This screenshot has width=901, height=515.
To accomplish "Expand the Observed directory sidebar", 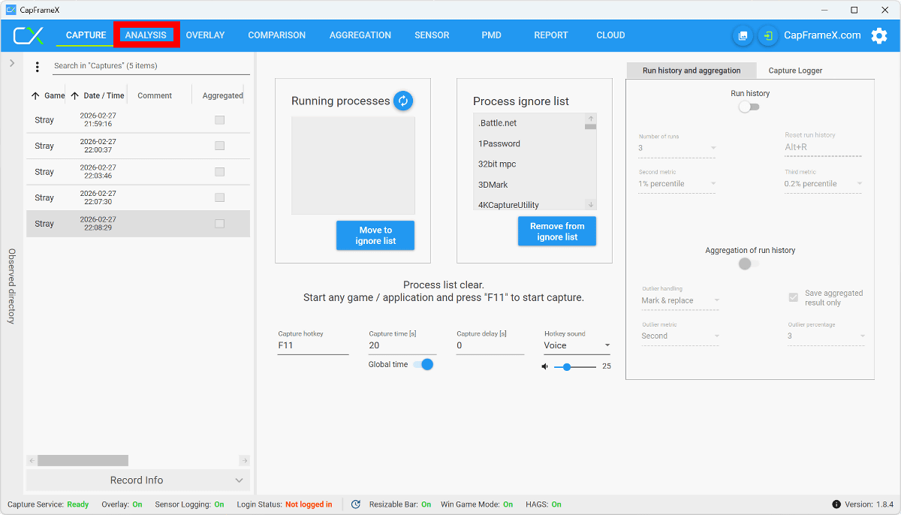I will click(x=12, y=64).
